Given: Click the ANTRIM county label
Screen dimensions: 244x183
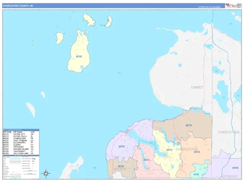Looking at the screenshot, I should pyautogui.click(x=120, y=169).
